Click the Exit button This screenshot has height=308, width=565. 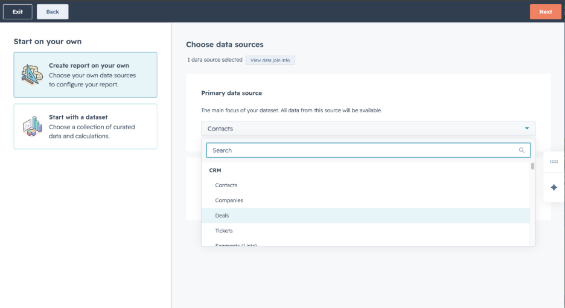click(x=18, y=12)
